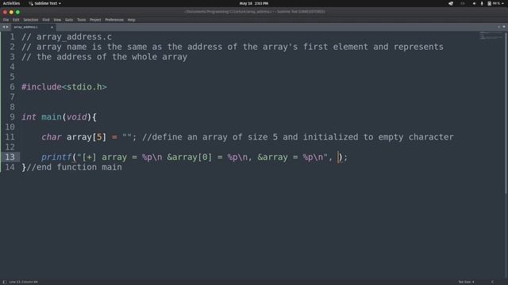Click the volume speaker icon in top bar
The image size is (508, 285).
click(x=475, y=3)
